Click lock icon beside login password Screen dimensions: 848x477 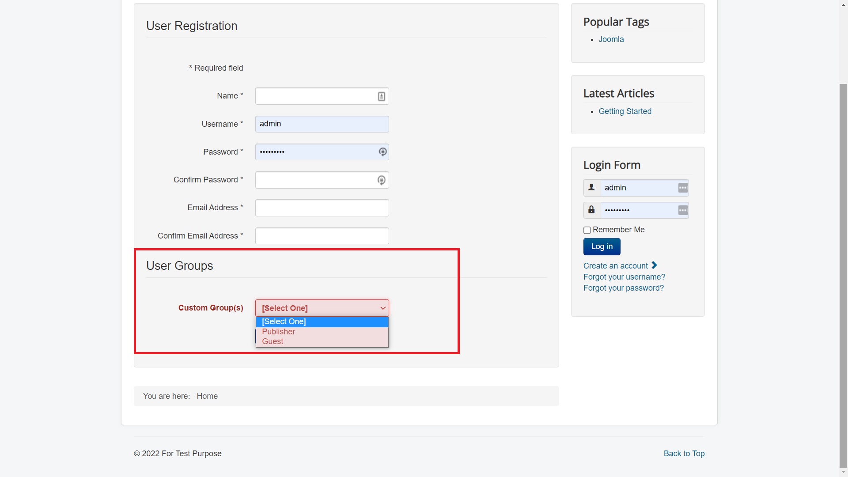[x=591, y=210]
